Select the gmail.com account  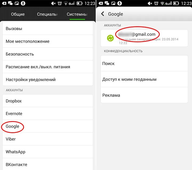[x=144, y=38]
